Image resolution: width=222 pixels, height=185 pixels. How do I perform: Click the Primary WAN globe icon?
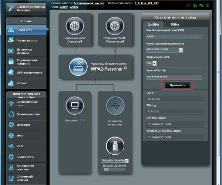(x=75, y=27)
